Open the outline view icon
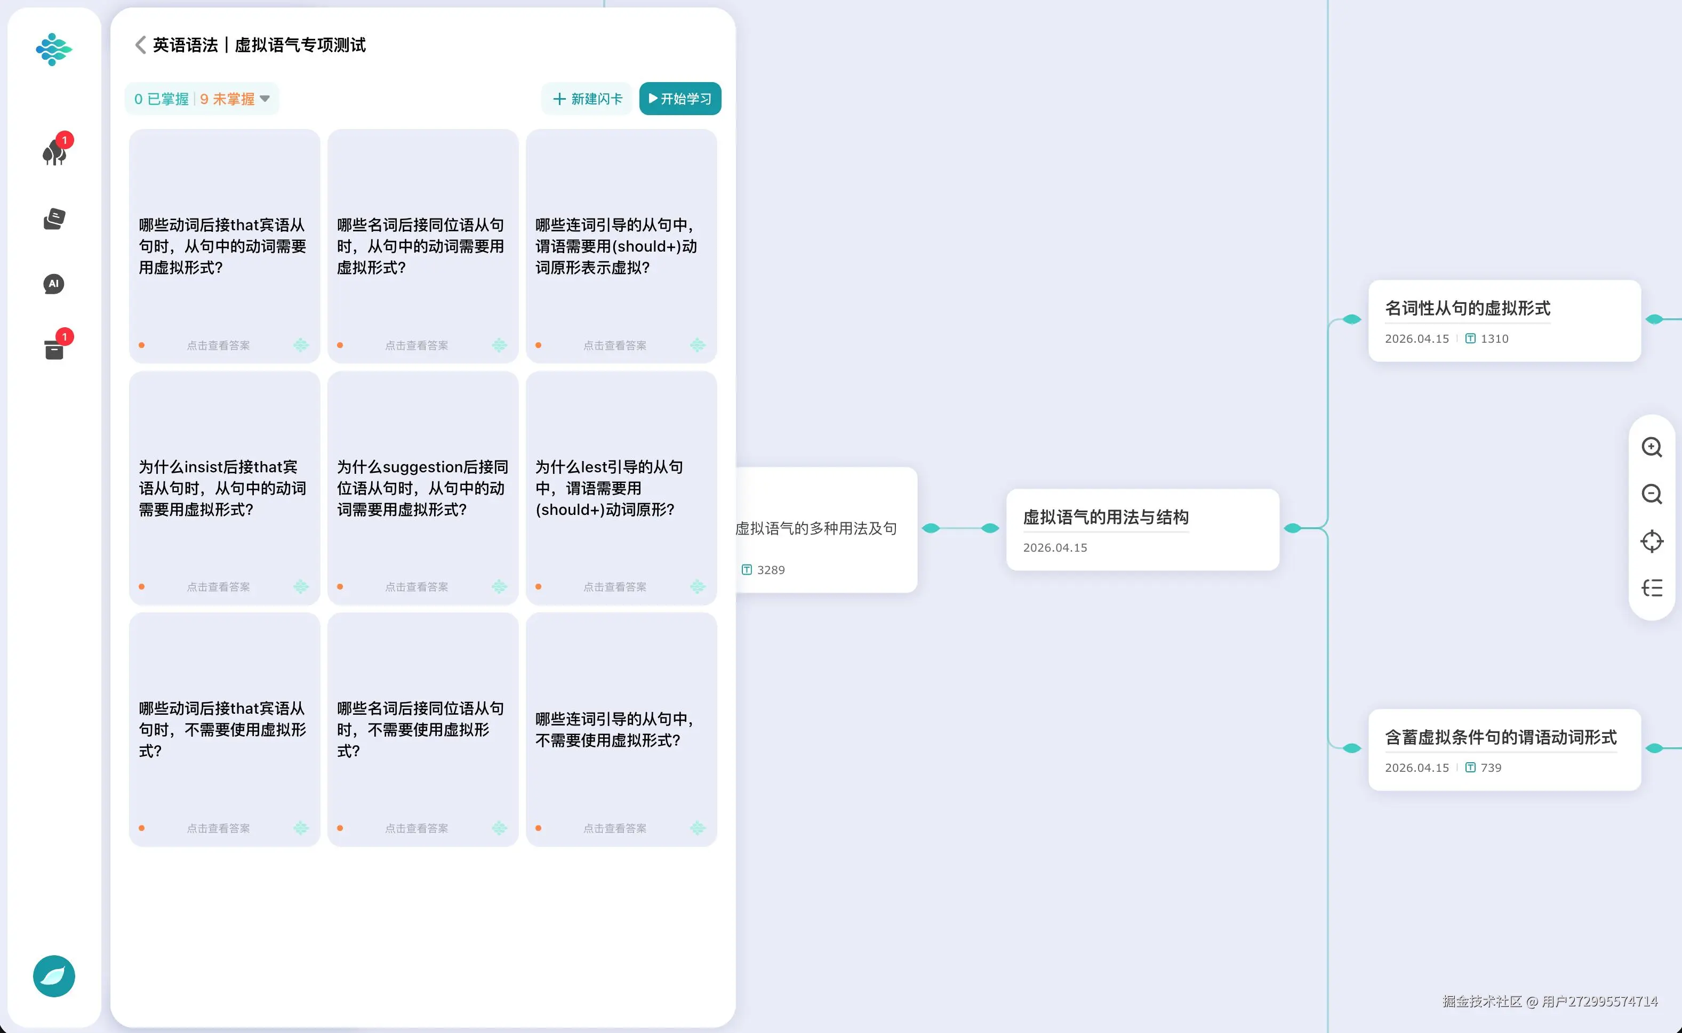Image resolution: width=1682 pixels, height=1033 pixels. 1651,587
